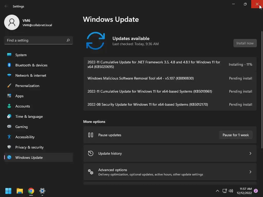Open the network status tray icon

pyautogui.click(x=224, y=191)
